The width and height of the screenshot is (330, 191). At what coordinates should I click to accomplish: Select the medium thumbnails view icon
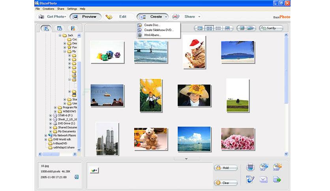[x=209, y=28]
